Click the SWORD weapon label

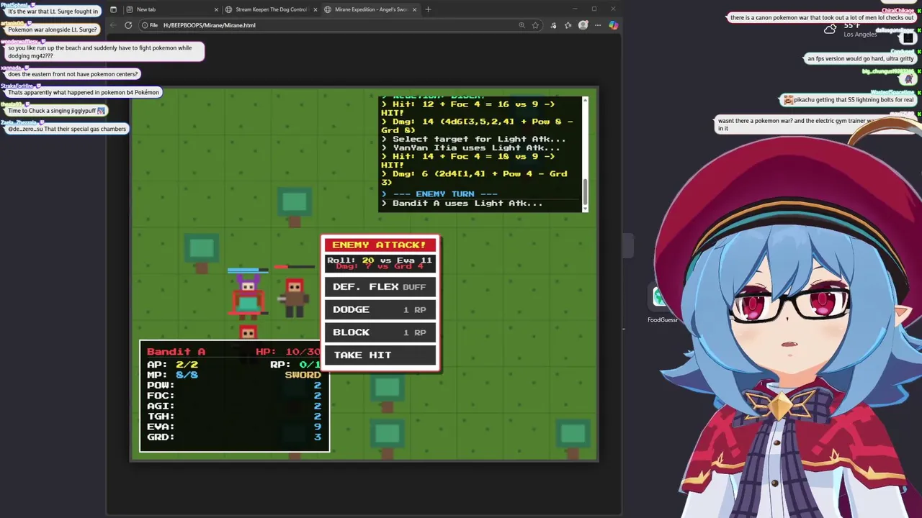(x=303, y=375)
